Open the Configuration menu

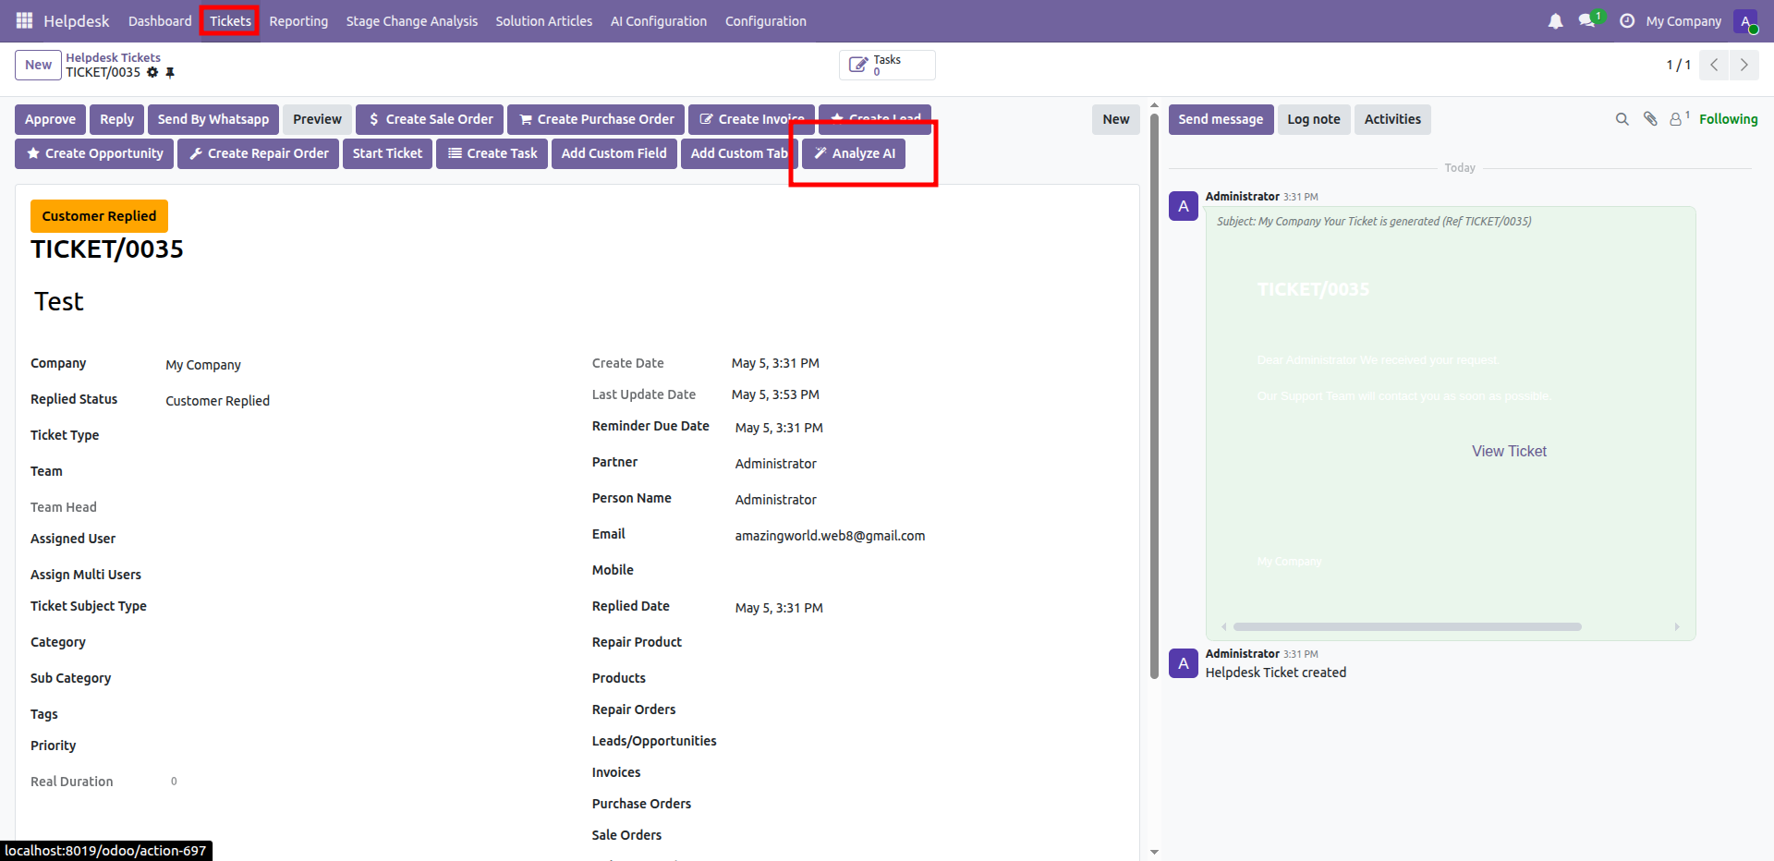[766, 21]
